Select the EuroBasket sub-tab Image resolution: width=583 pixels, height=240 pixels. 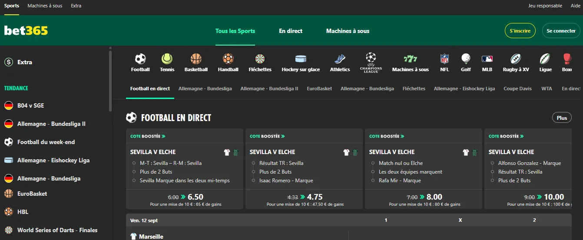319,89
